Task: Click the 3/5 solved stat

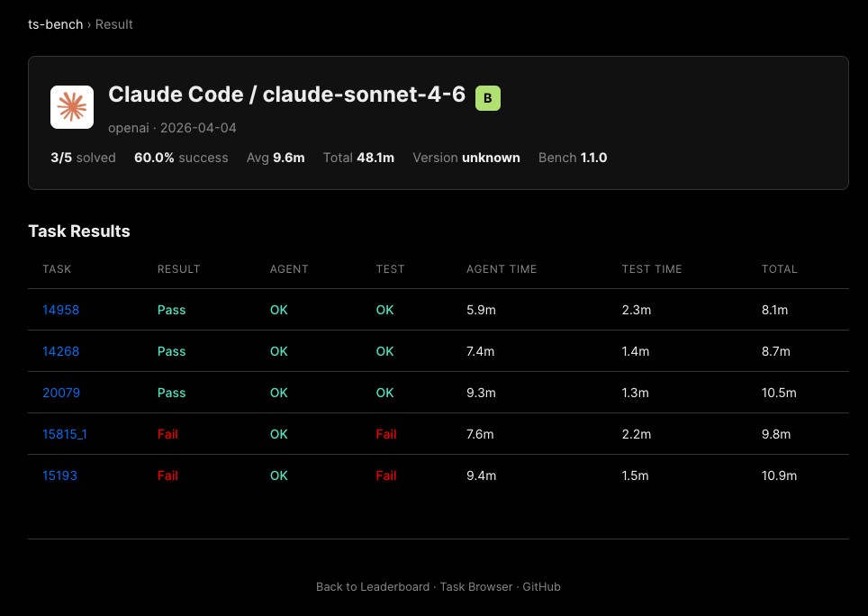Action: click(83, 158)
